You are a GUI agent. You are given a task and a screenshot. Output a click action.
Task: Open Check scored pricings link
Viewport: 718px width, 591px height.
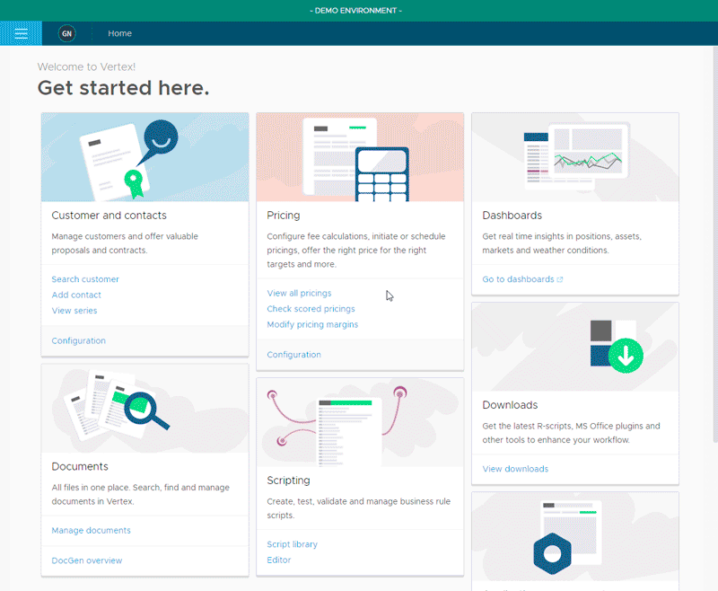[x=311, y=308]
